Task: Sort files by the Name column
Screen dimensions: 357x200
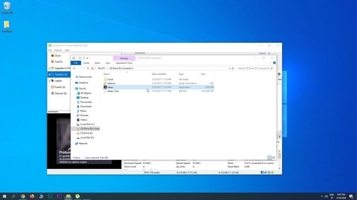Action: [x=107, y=74]
